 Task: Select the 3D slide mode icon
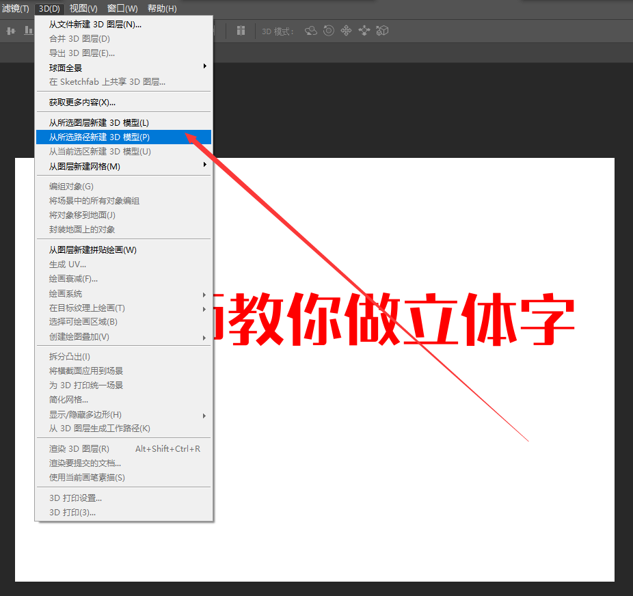point(364,31)
